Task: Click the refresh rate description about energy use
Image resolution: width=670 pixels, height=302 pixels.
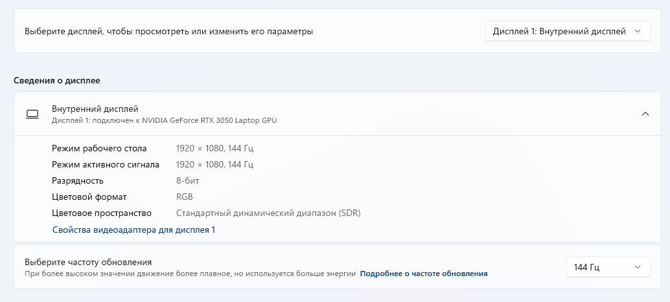Action: point(190,274)
